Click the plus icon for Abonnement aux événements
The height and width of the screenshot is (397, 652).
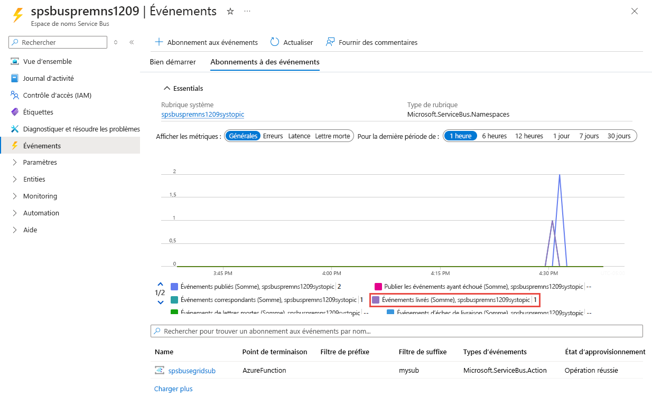(159, 42)
